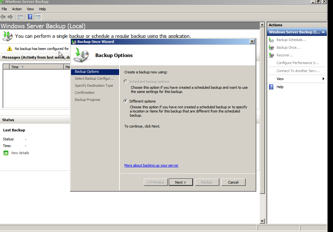
Task: Click the disabled Backup button
Action: click(x=207, y=182)
